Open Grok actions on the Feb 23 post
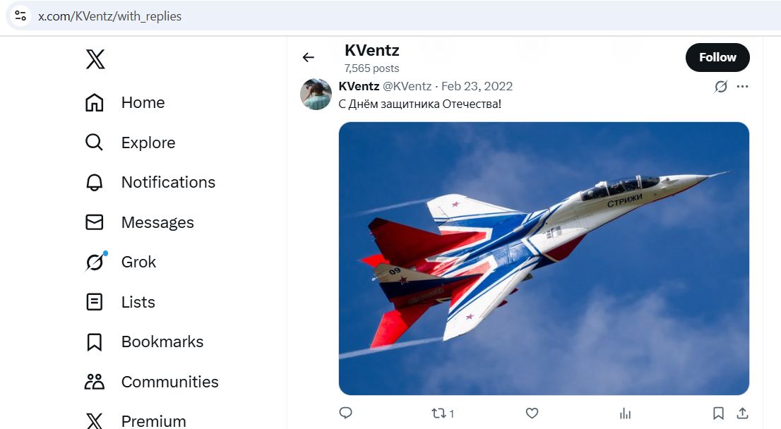 point(720,86)
